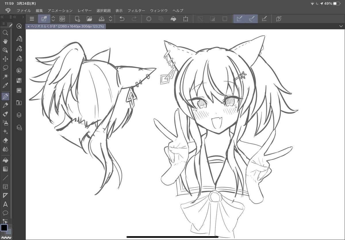Image resolution: width=345 pixels, height=240 pixels.
Task: Open the 編集 menu
Action: coord(39,11)
